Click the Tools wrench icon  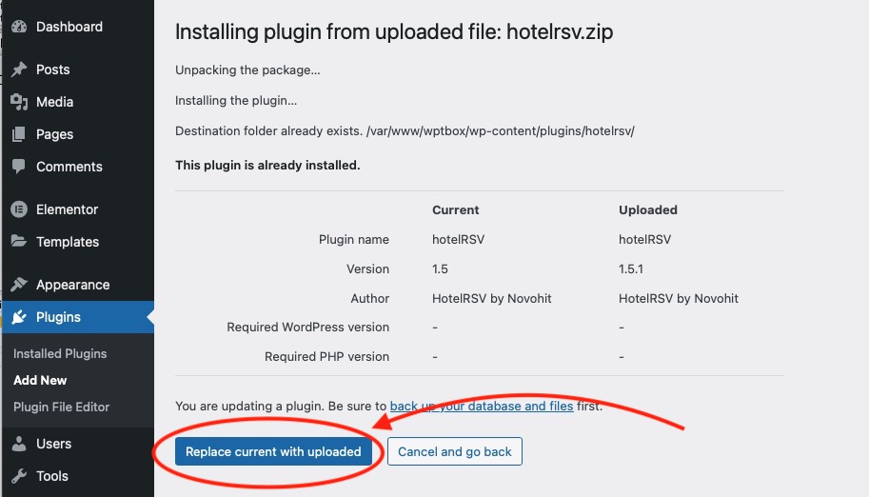(x=19, y=476)
